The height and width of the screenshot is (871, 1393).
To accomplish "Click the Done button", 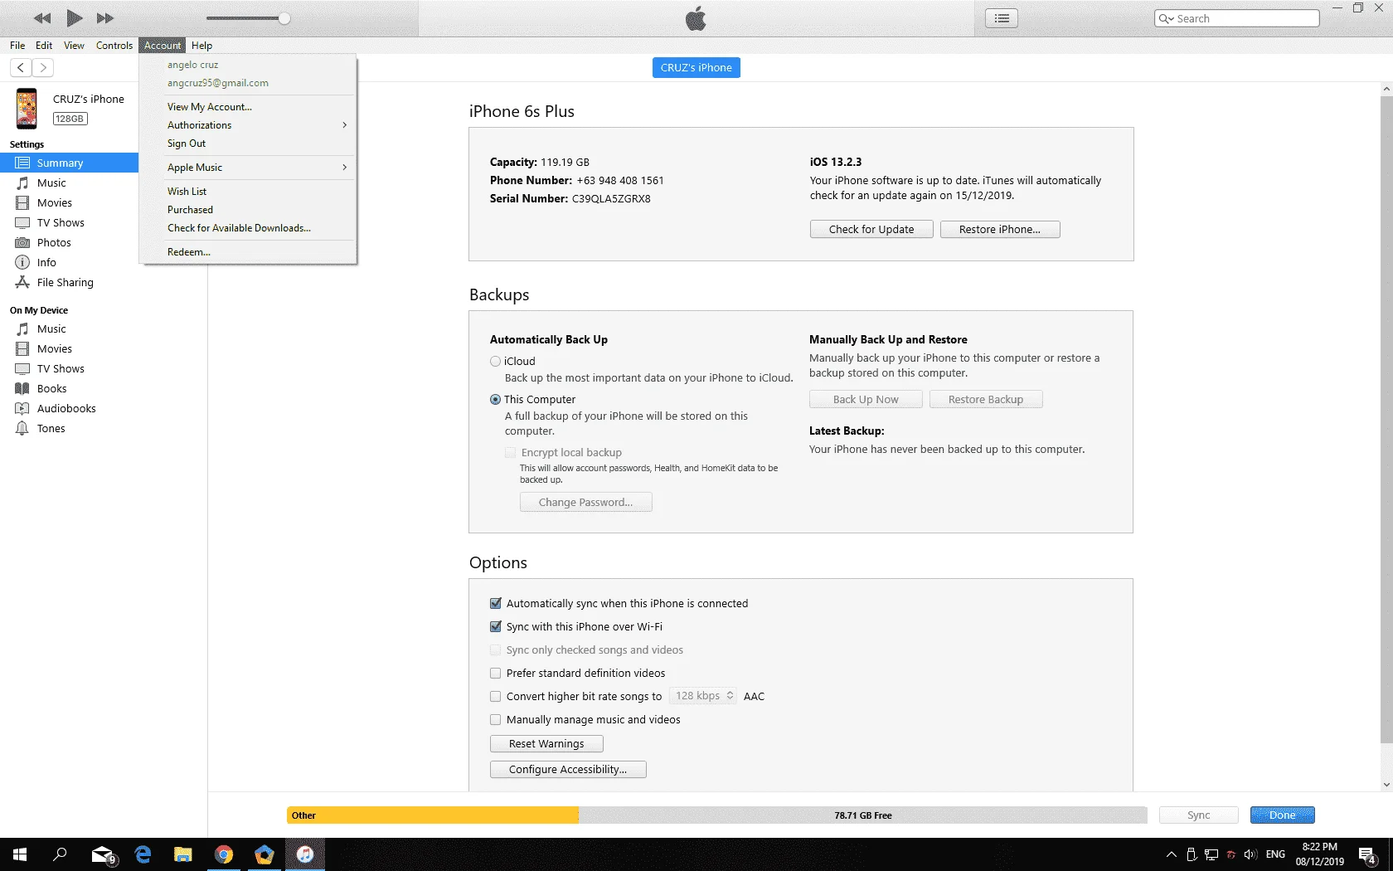I will tap(1282, 815).
